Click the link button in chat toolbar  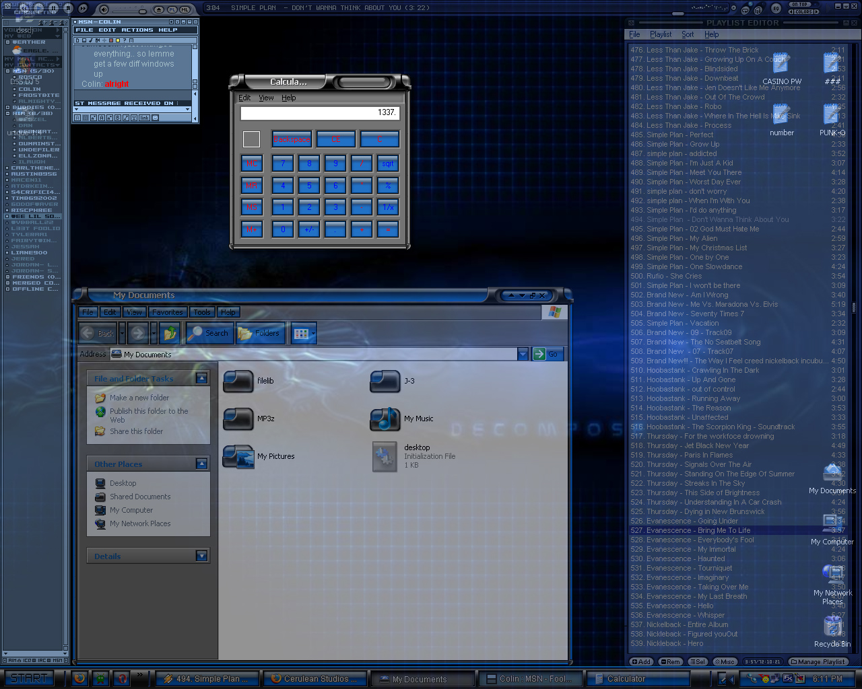(x=145, y=118)
